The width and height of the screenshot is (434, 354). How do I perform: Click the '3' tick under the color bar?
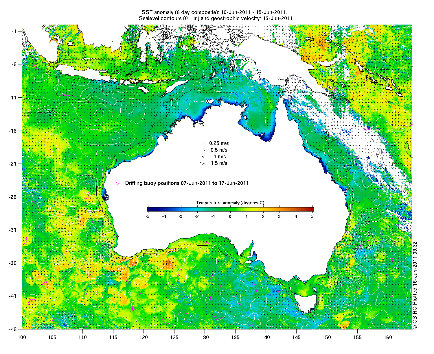pyautogui.click(x=279, y=216)
